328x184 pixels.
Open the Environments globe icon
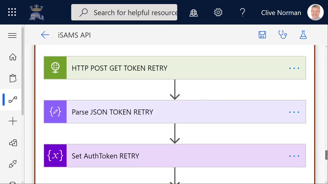pos(194,13)
